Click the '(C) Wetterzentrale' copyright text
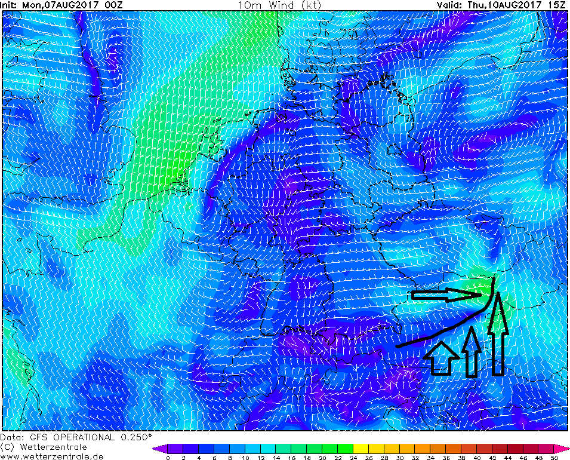Image resolution: width=570 pixels, height=460 pixels. point(44,447)
